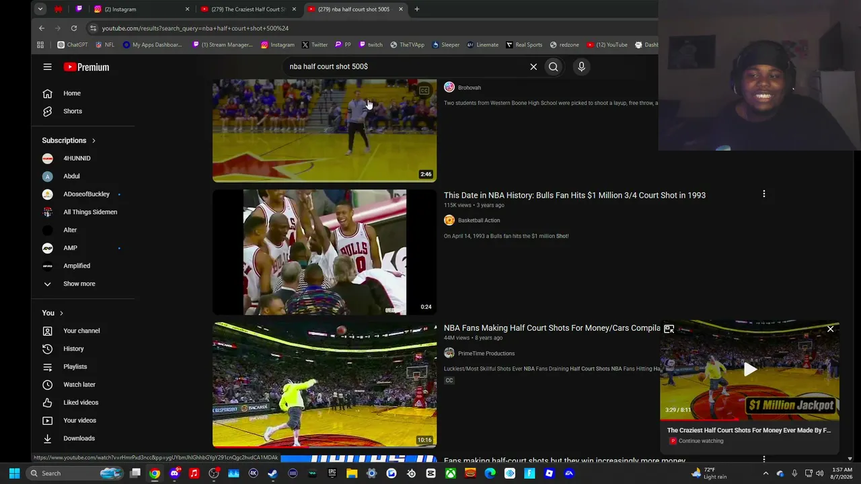Open the Chrome apps grid in bookmarks bar
This screenshot has width=861, height=484.
(40, 45)
